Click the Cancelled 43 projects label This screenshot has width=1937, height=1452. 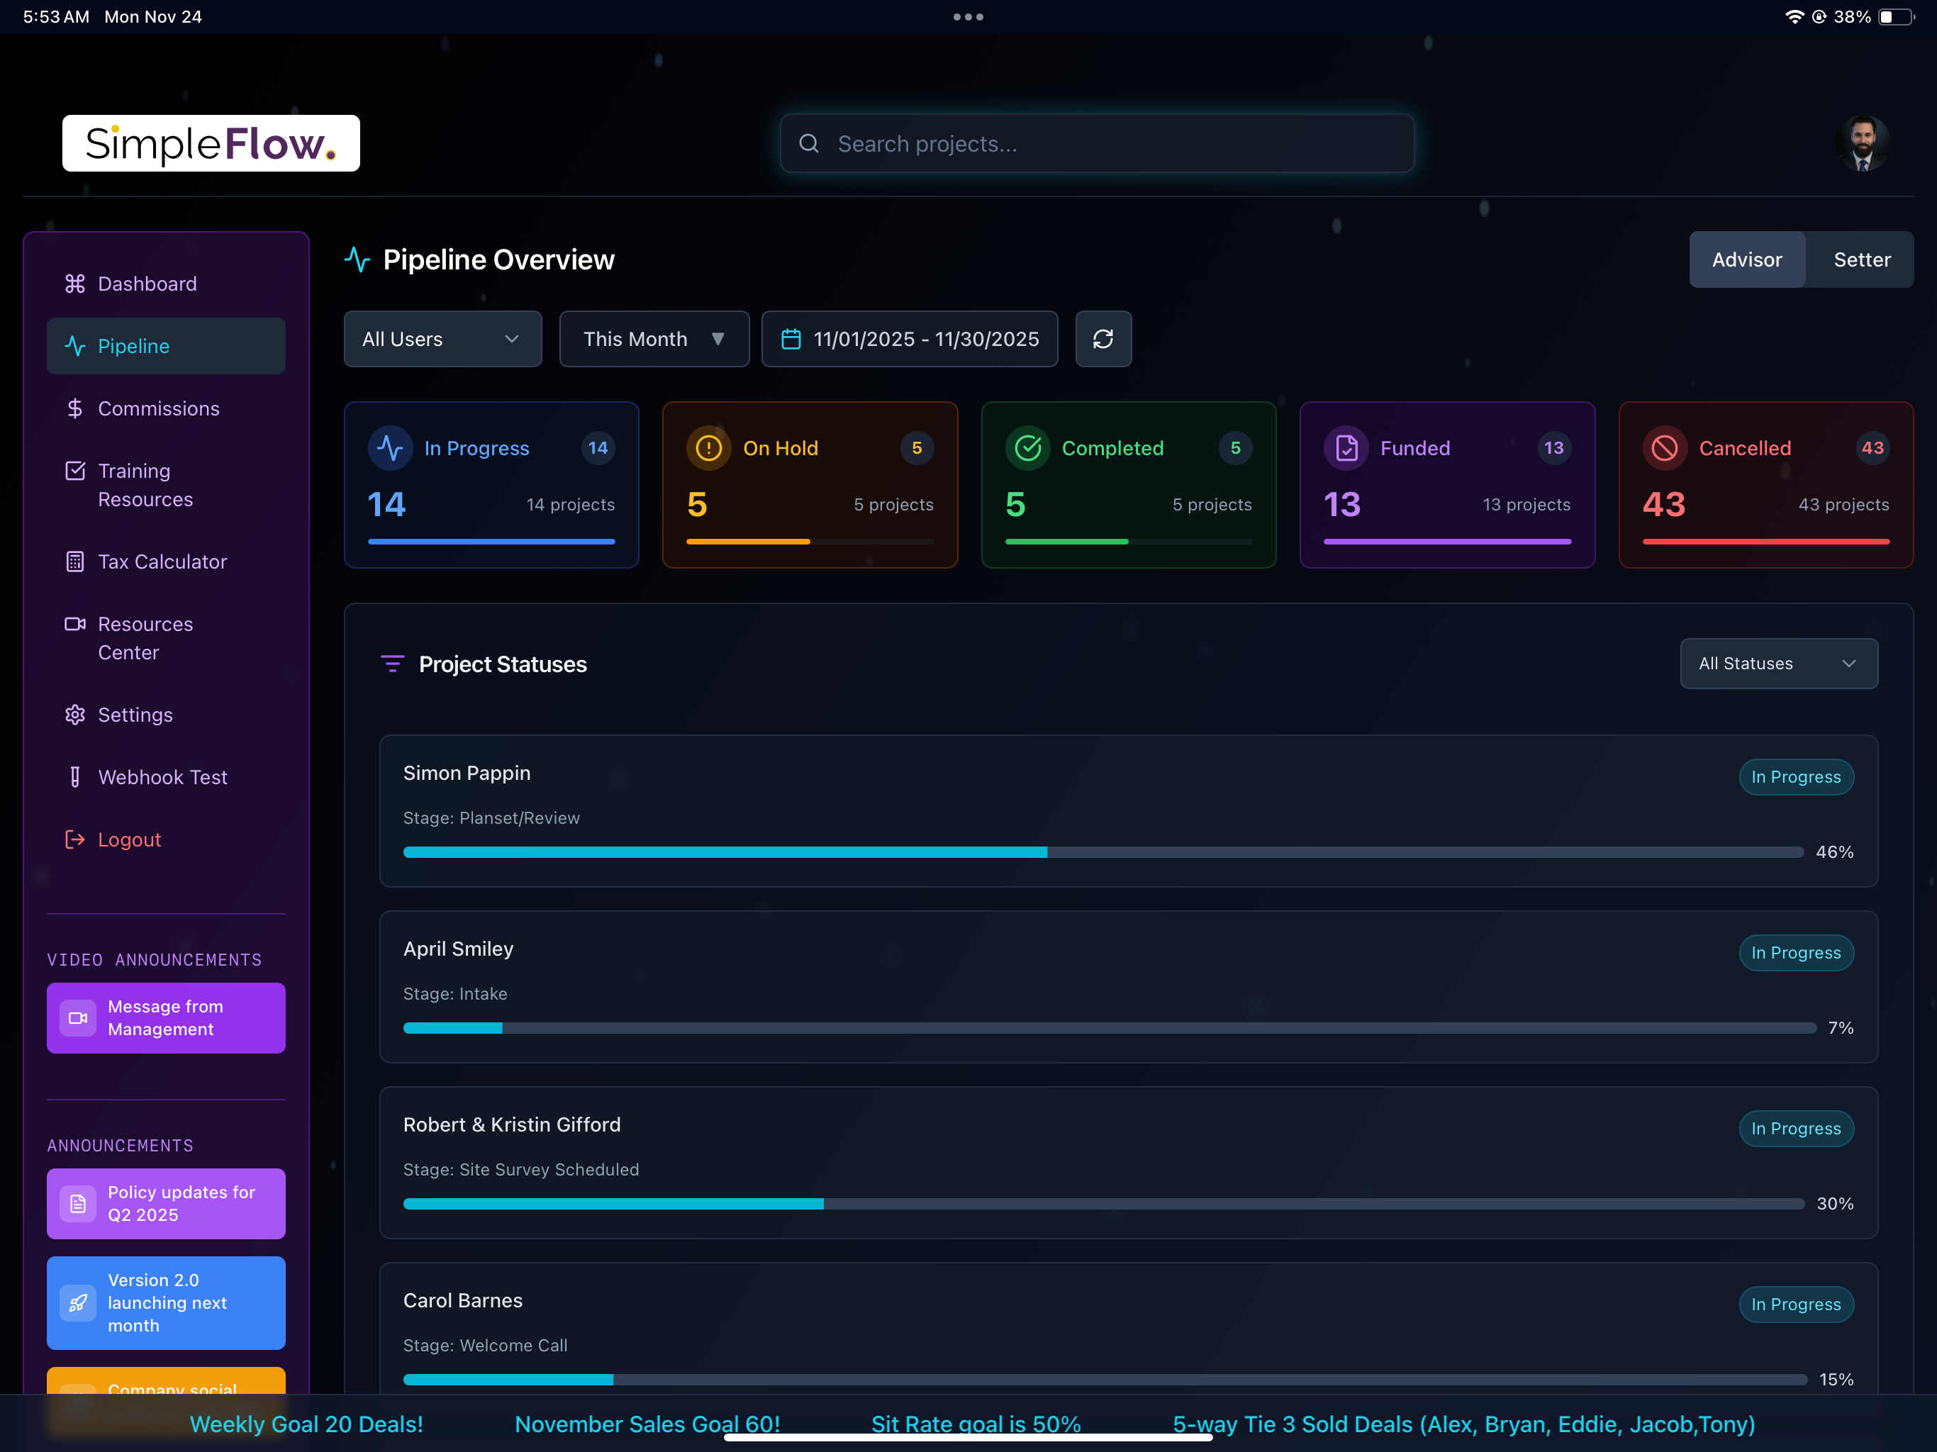(x=1843, y=504)
